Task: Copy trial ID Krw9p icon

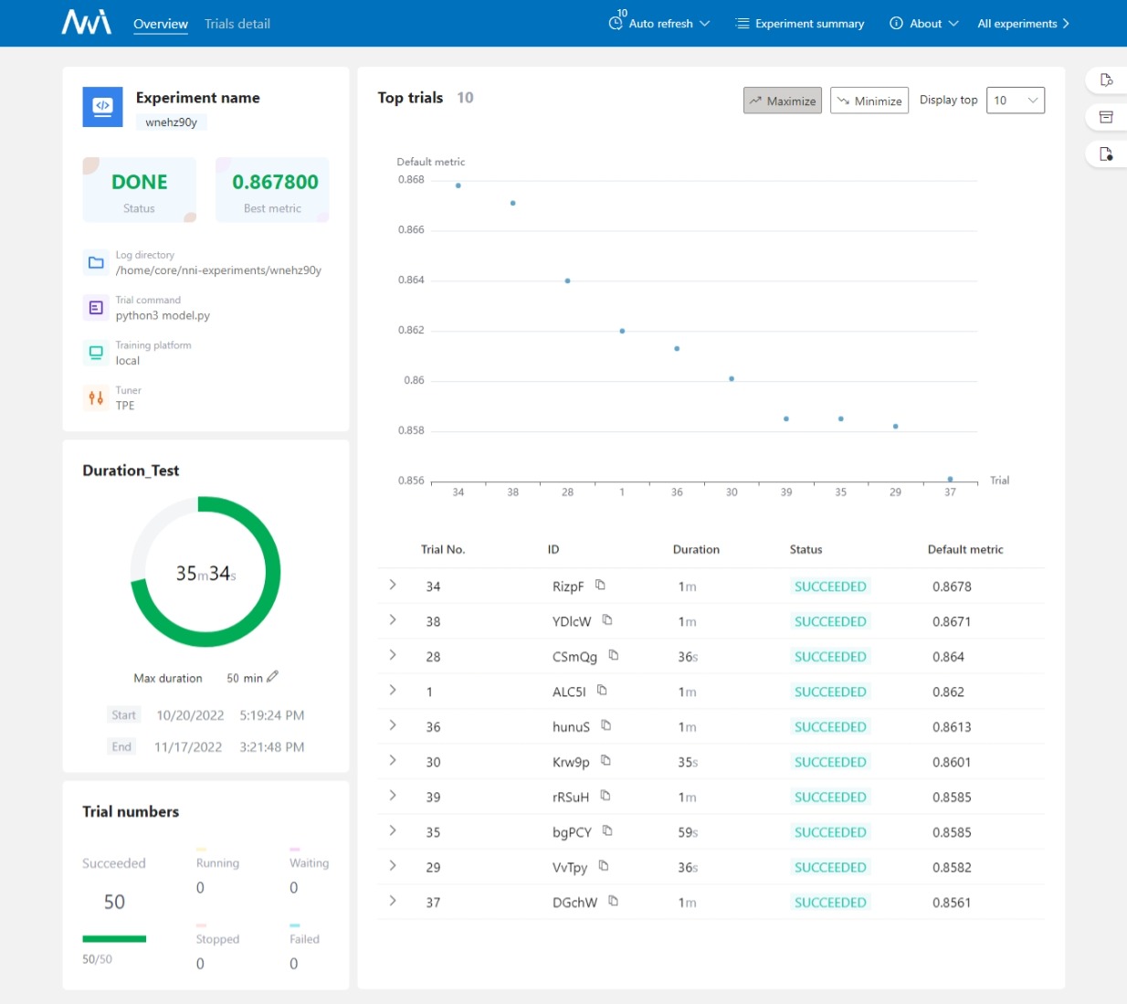Action: coord(606,761)
